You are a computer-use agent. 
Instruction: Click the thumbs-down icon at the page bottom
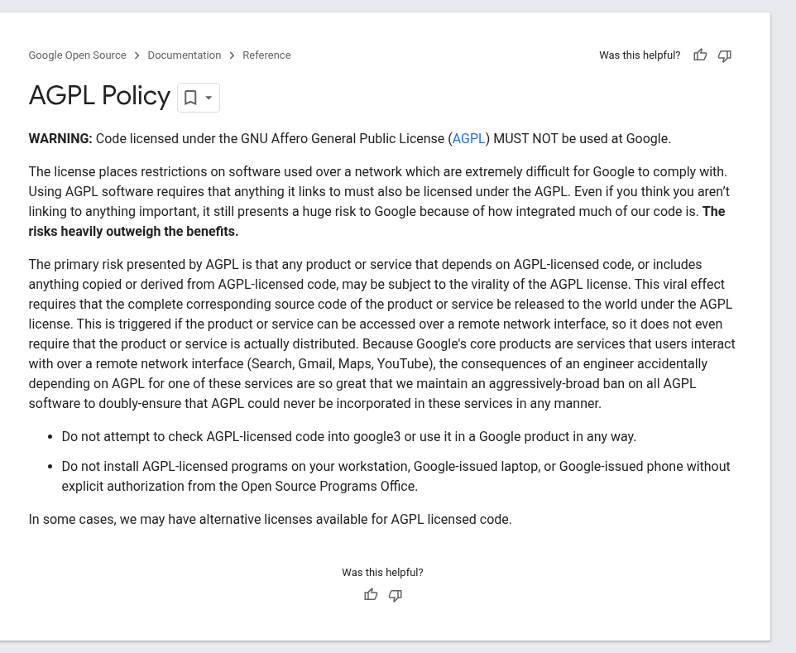396,595
